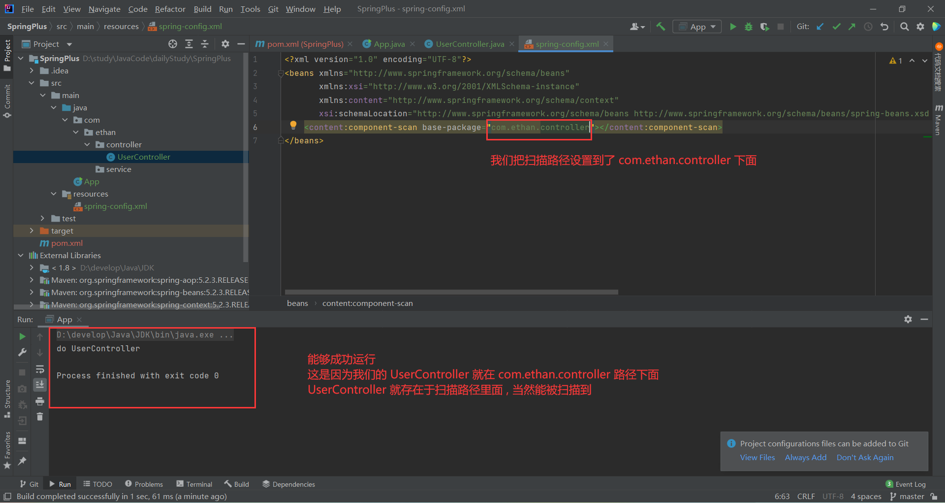
Task: Update project via Git blue arrow
Action: click(820, 27)
